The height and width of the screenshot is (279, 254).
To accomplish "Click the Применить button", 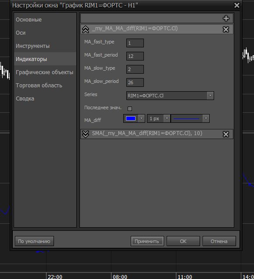I will tap(147, 241).
